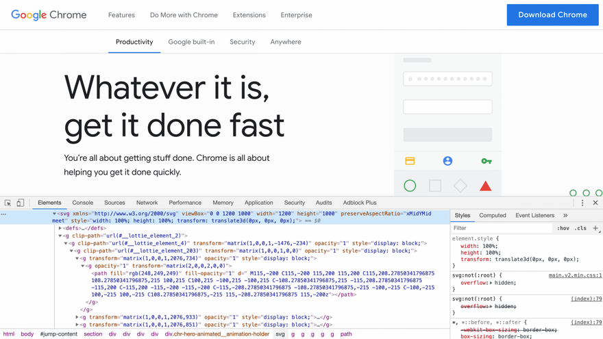Click the blue account profile icon
The width and height of the screenshot is (603, 339).
click(x=447, y=161)
